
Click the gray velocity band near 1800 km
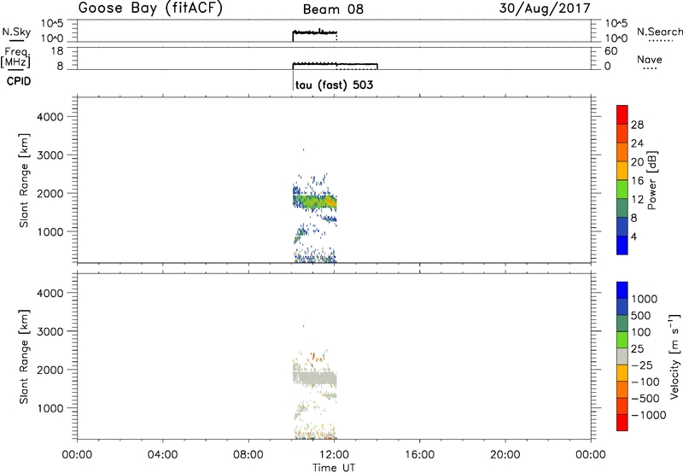(314, 377)
